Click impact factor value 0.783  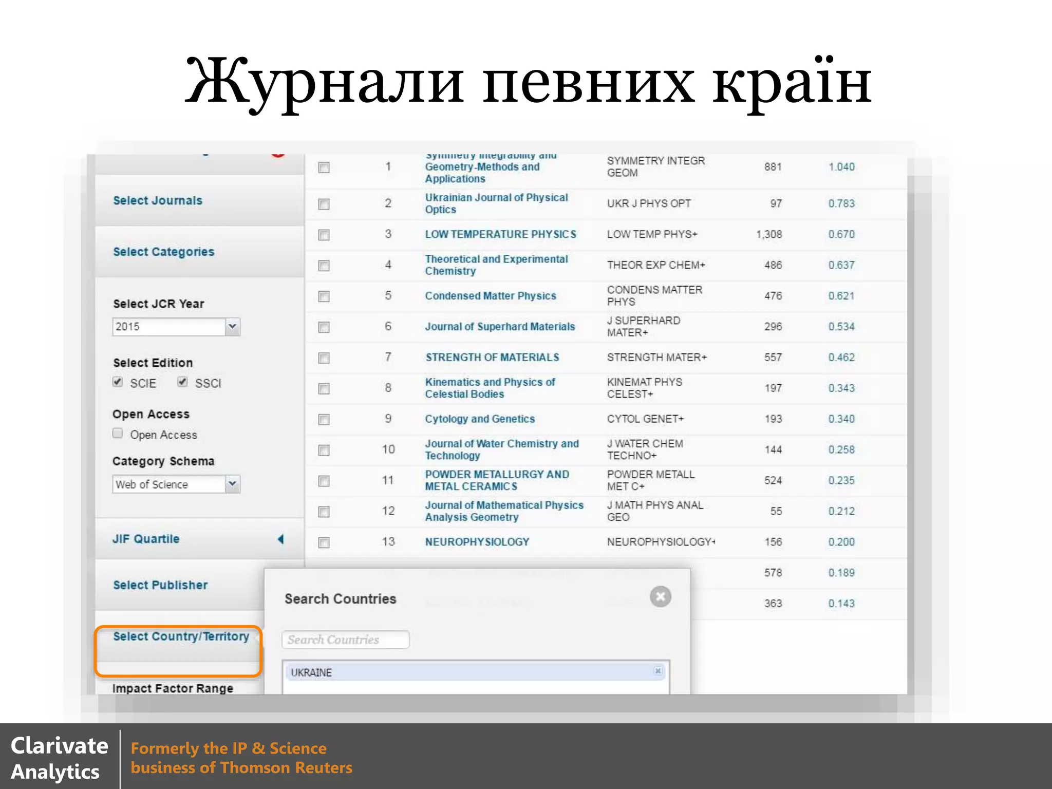(x=841, y=203)
